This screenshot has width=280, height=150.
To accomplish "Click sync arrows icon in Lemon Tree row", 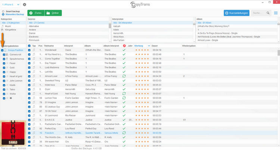I will point(124,98).
